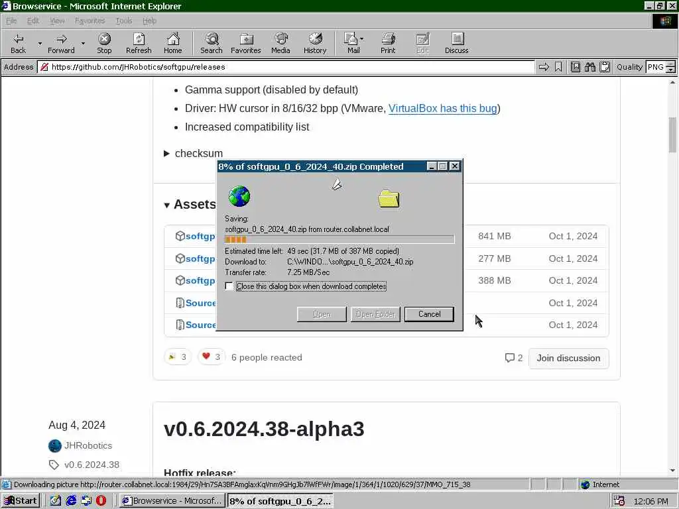Click the system tray scheduler icon
This screenshot has height=509, width=679.
619,501
